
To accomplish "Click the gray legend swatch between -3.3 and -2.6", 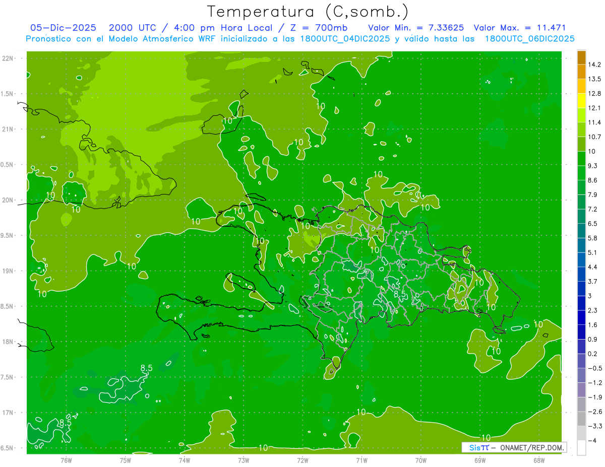I will click(581, 419).
